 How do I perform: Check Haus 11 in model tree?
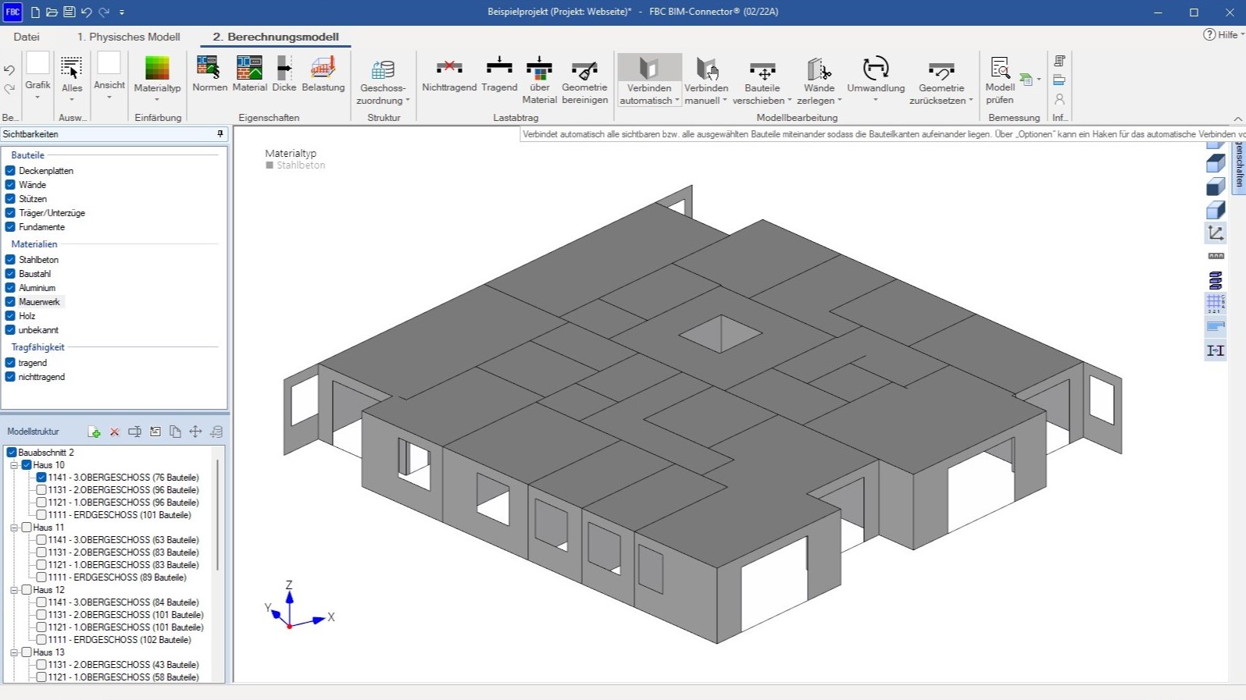coord(27,528)
